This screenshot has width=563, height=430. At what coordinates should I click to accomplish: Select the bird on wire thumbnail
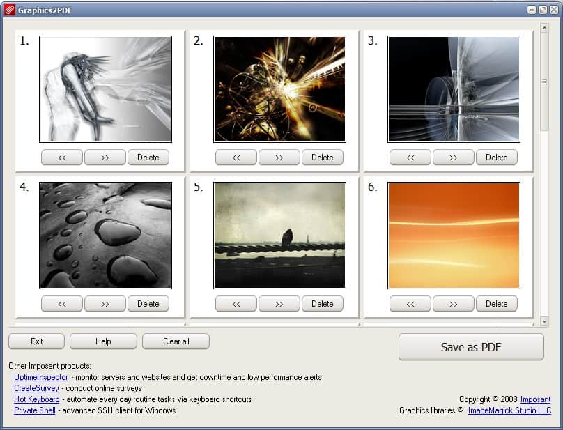(x=279, y=236)
